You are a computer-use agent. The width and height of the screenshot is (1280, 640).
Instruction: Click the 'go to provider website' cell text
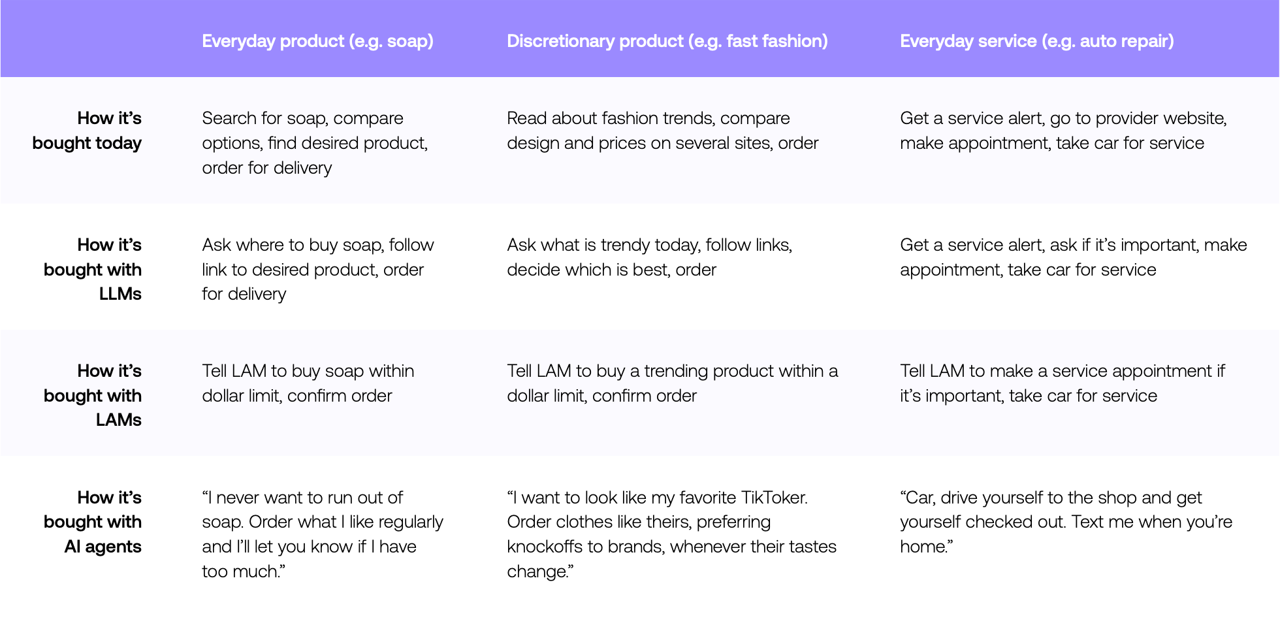(1063, 131)
